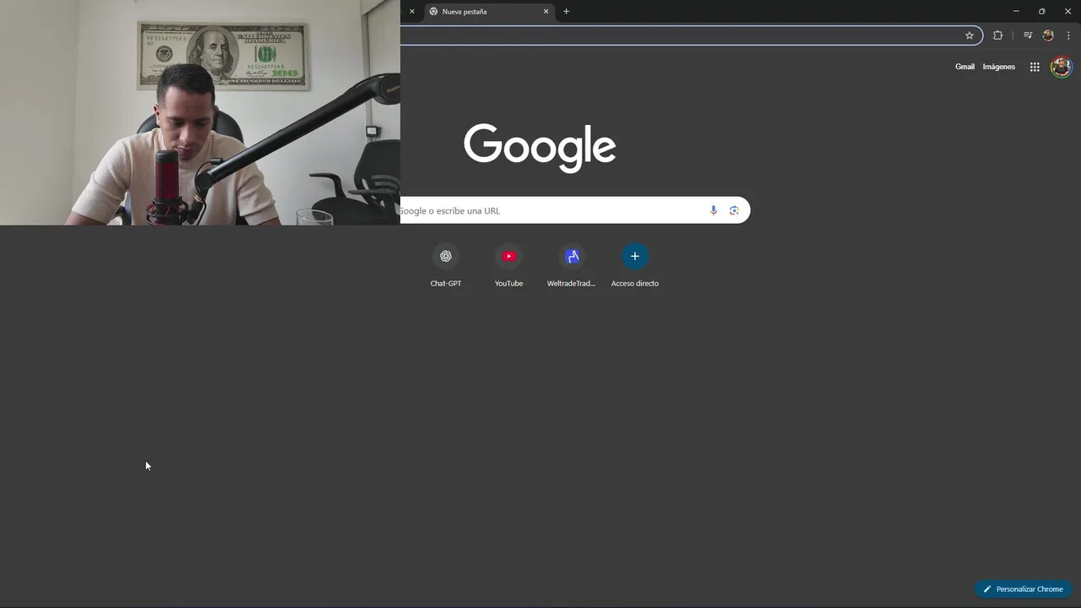The image size is (1081, 608).
Task: Close the partially hidden left tab
Action: (412, 12)
